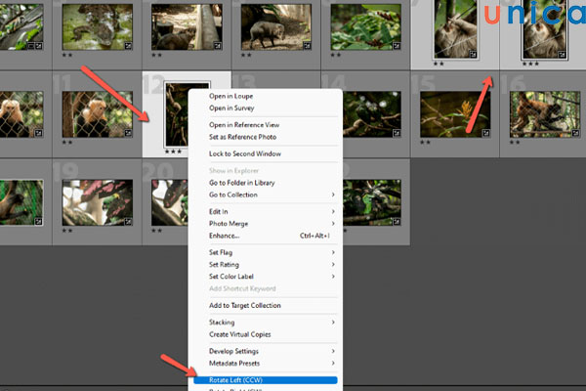Click the badge on cell 16 monkey photo
Image resolution: width=586 pixels, height=391 pixels.
click(575, 133)
